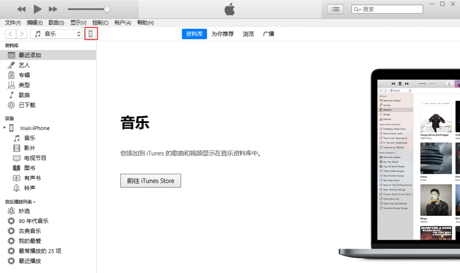Click the 搜索 search field

(x=390, y=9)
